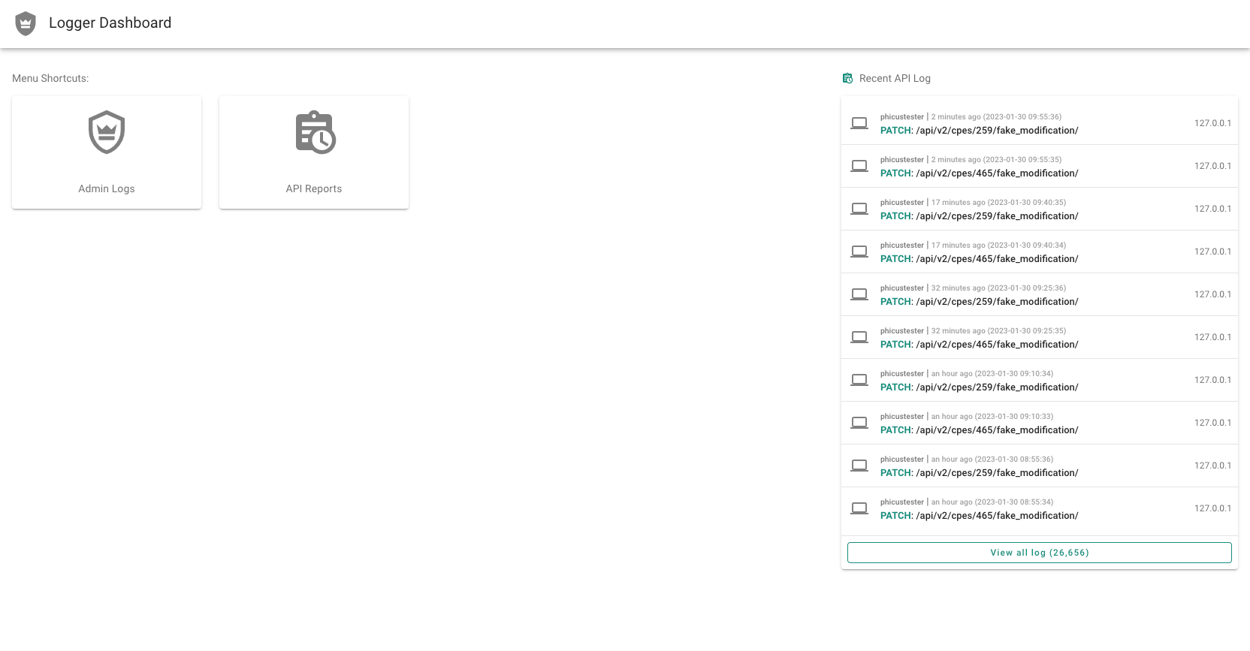This screenshot has height=651, width=1250.
Task: Select PATCH cpes/465 path in 08:55:34 entry
Action: point(980,516)
